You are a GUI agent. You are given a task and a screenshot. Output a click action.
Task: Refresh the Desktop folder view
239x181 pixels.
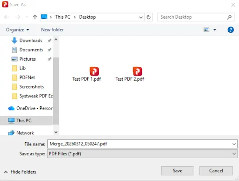pos(148,17)
